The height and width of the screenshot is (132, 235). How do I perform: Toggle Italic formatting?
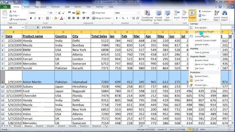[x=35, y=18]
